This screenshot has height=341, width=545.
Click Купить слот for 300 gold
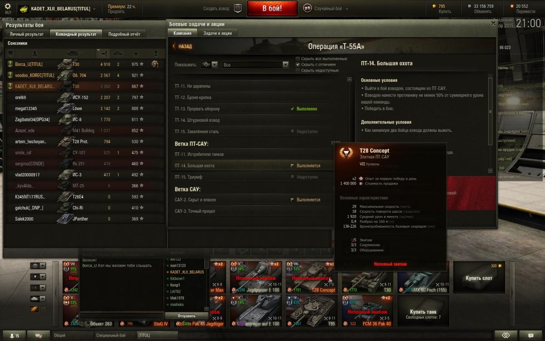coord(480,277)
